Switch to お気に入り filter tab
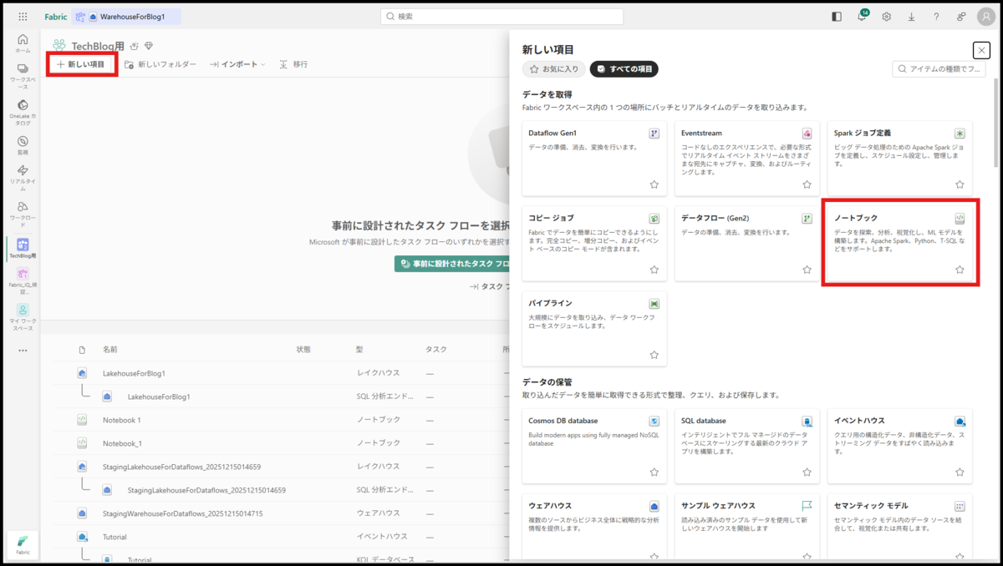 pyautogui.click(x=554, y=69)
